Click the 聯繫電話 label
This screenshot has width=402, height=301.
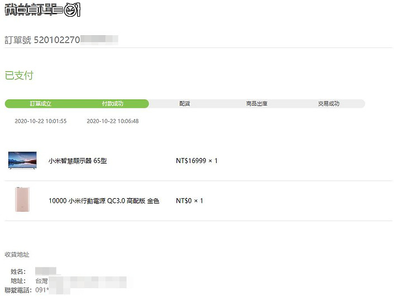click(18, 290)
